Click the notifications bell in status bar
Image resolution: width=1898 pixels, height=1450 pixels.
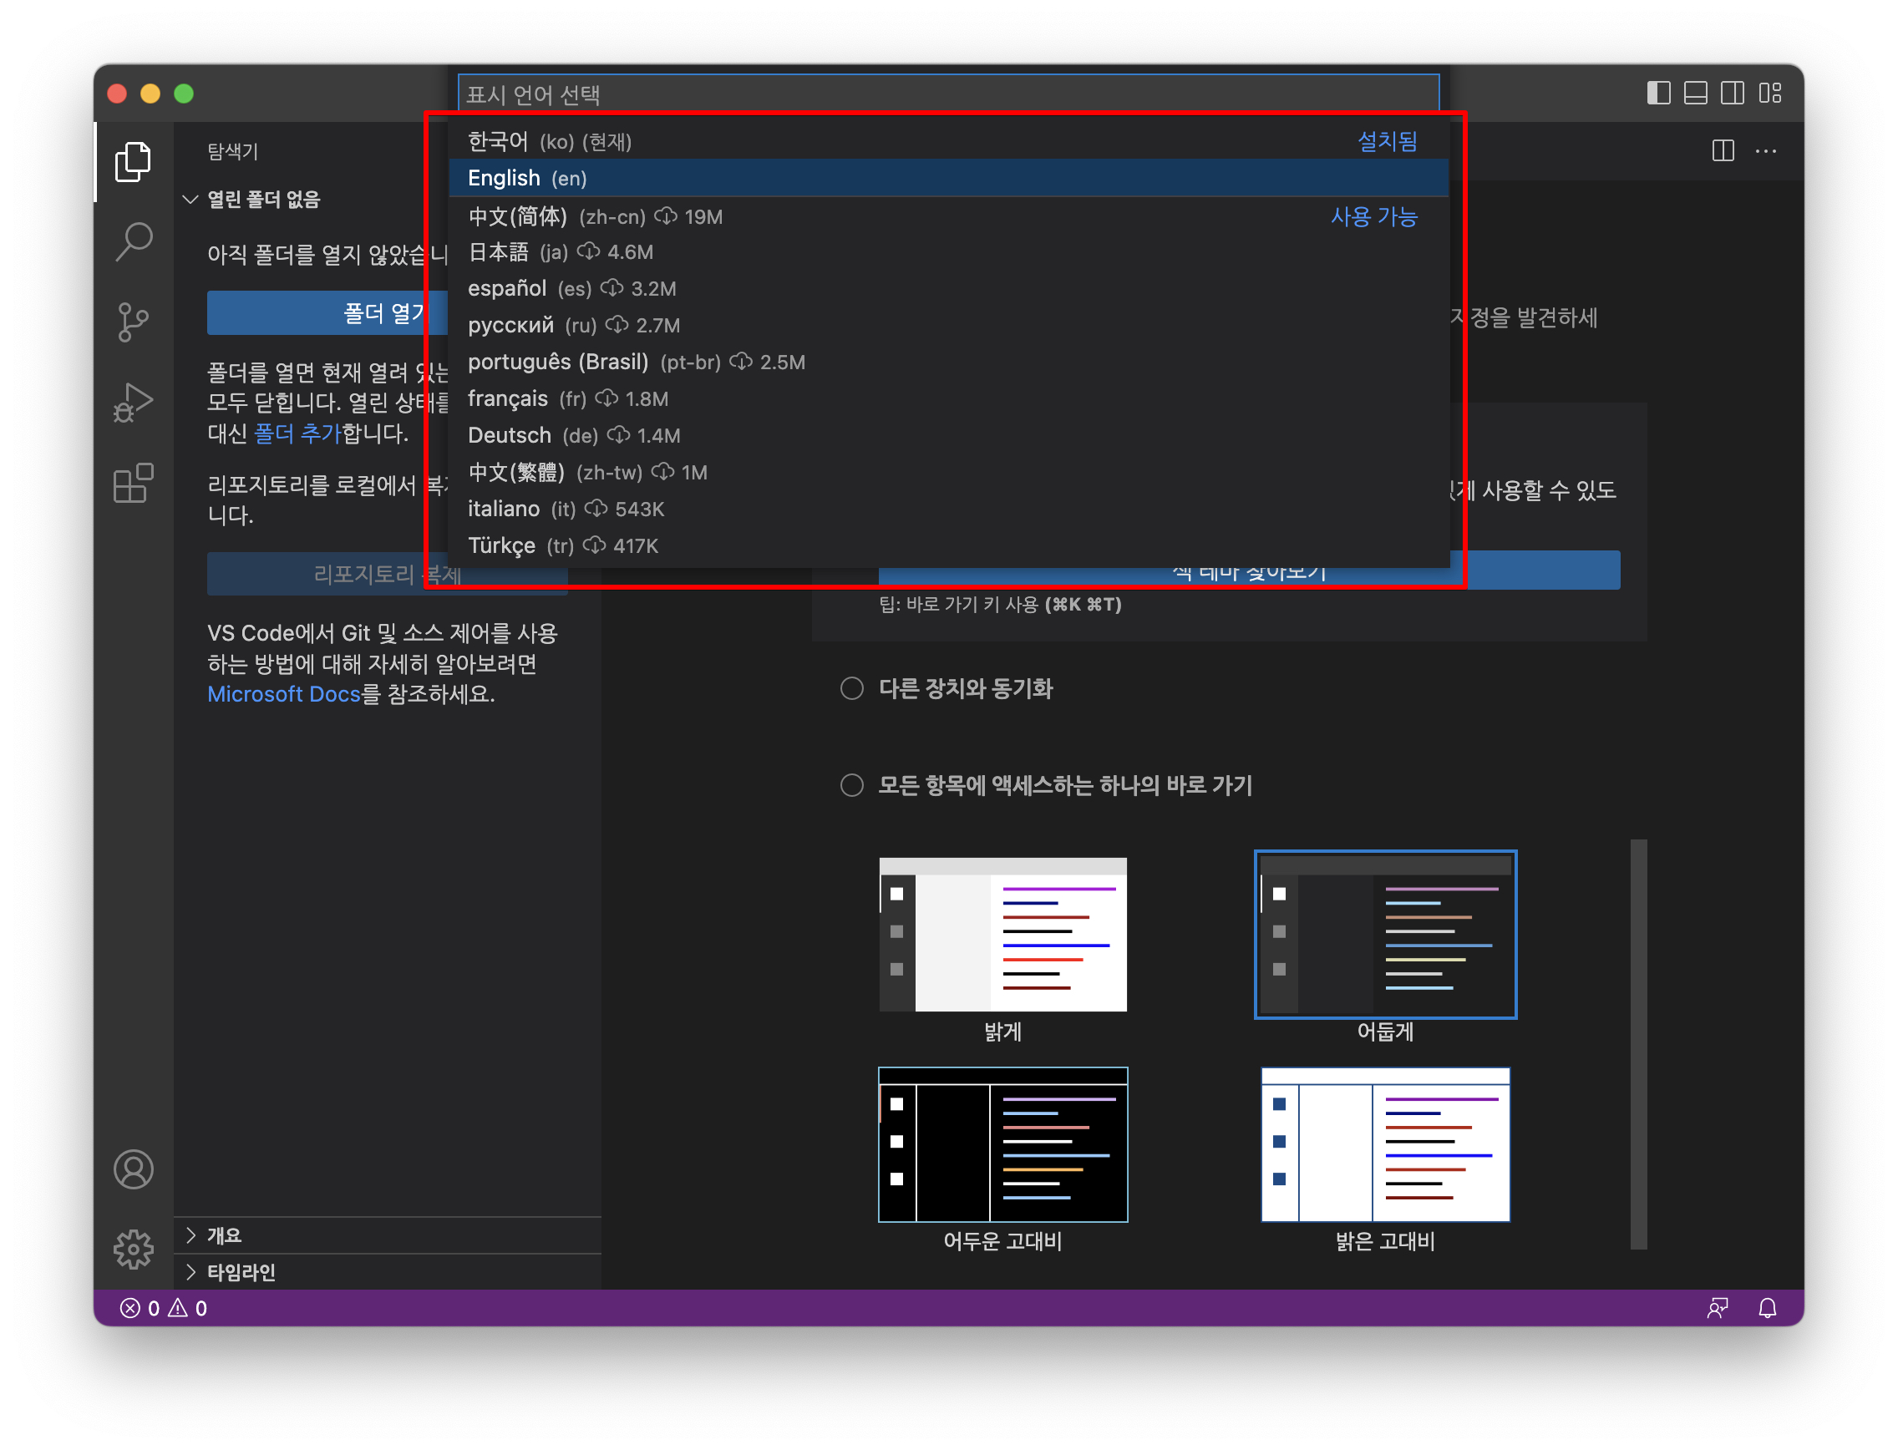click(1767, 1309)
